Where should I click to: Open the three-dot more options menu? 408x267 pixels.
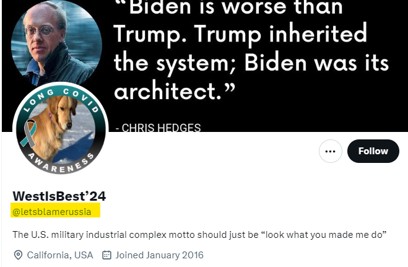coord(330,151)
